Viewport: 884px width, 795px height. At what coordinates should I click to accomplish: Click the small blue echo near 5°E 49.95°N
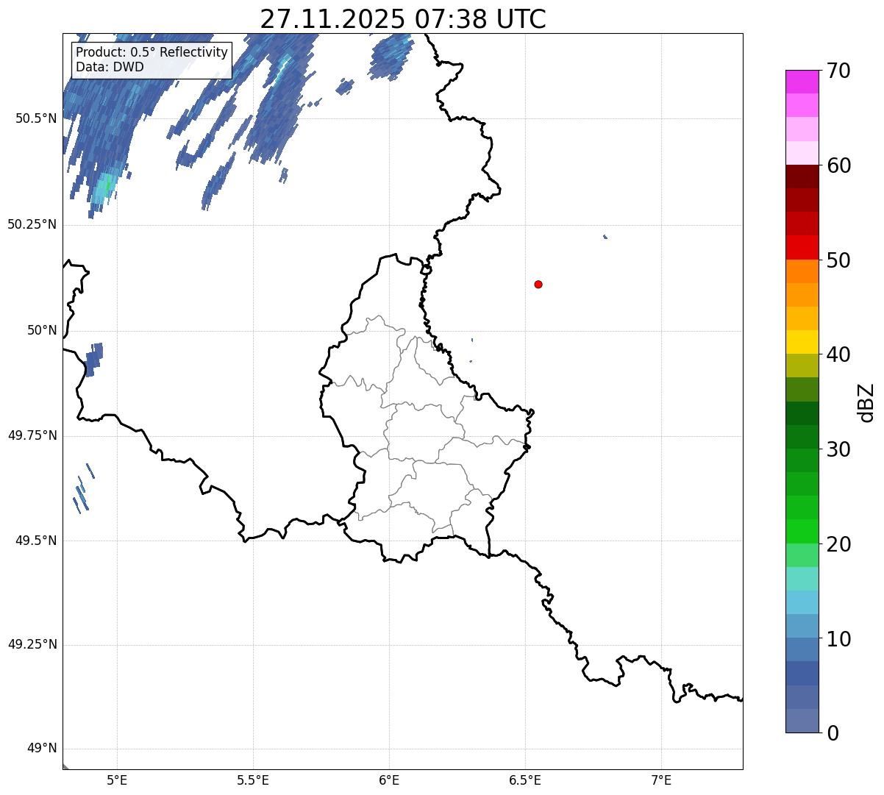coord(93,360)
